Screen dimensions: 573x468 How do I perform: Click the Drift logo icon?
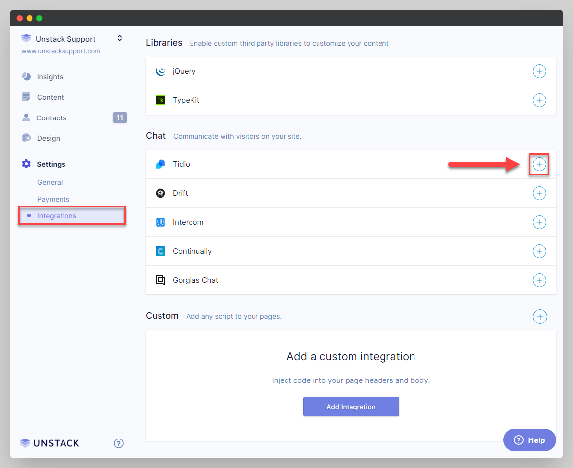pos(160,193)
